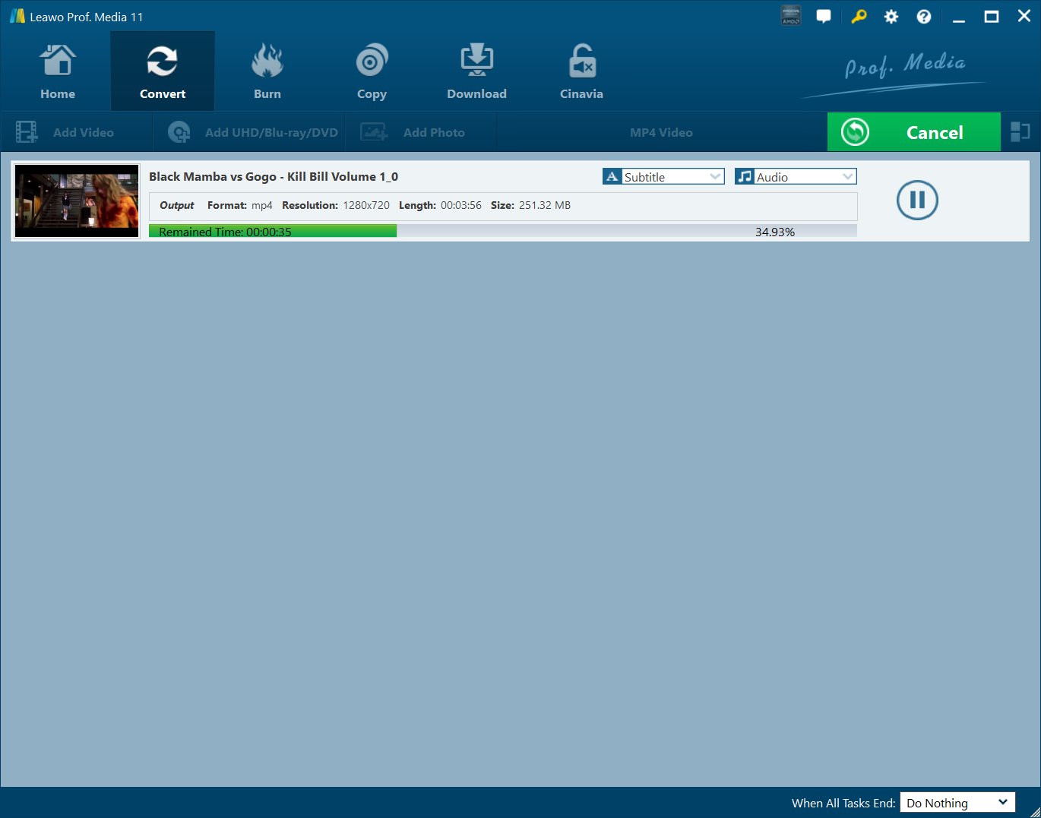
Task: Click the AMD GPU acceleration icon
Action: pos(791,16)
